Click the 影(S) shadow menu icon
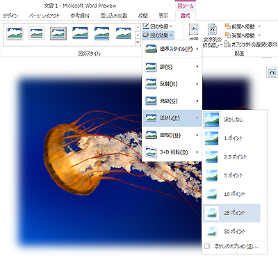This screenshot has height=258, width=278. point(151,67)
